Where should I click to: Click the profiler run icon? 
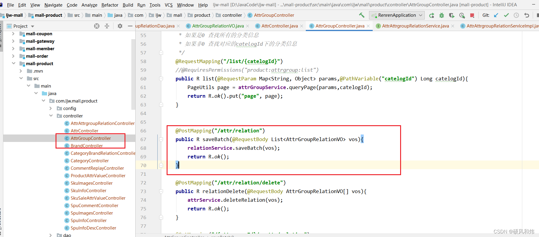(x=462, y=15)
